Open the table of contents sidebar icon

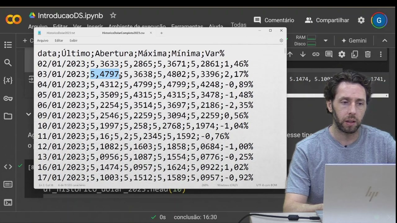point(8,45)
